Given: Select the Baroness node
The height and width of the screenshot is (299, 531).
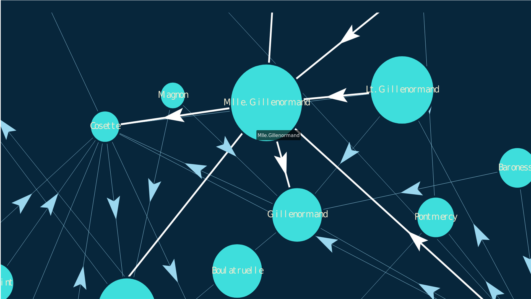Looking at the screenshot, I should coord(522,168).
